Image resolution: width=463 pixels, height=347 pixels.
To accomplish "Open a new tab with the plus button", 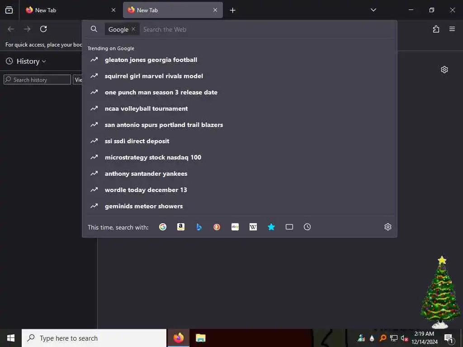I will point(233,10).
